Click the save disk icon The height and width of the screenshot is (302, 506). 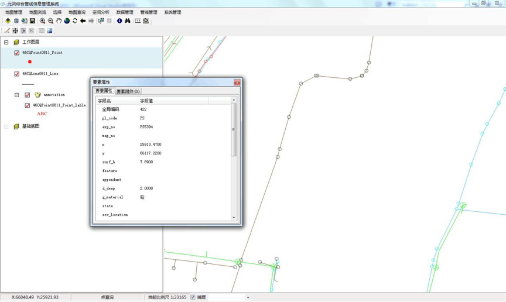tap(32, 21)
